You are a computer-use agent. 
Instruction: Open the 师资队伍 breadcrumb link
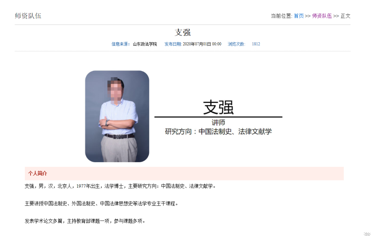(322, 16)
